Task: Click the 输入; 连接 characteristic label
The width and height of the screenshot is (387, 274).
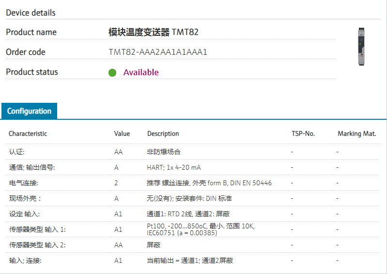Action: coord(25,260)
